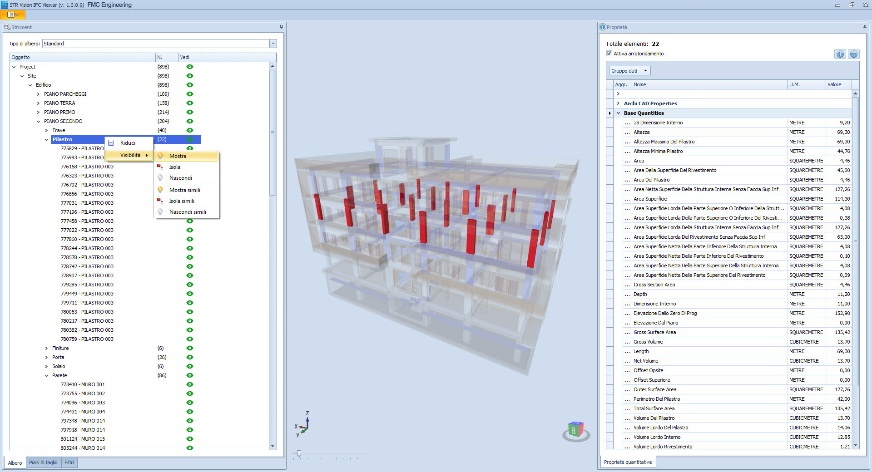872x472 pixels.
Task: Select Isola from visibility submenu
Action: (x=187, y=167)
